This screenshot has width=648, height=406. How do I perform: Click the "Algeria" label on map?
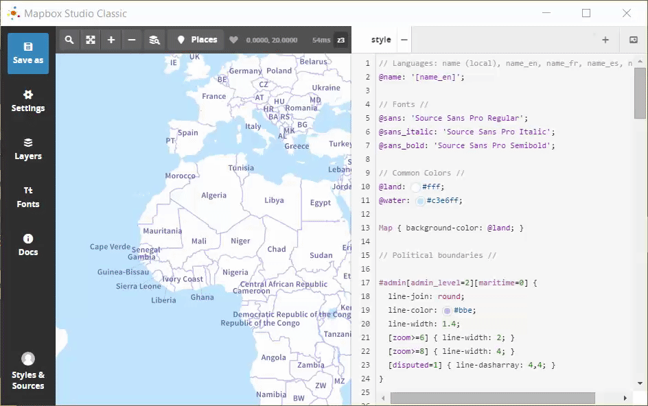pyautogui.click(x=213, y=195)
